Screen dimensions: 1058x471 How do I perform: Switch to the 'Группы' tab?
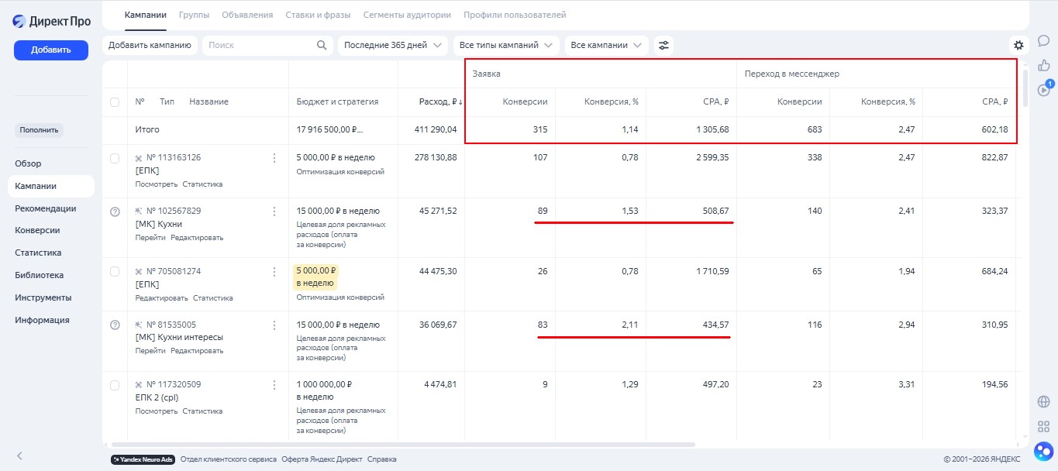coord(194,15)
